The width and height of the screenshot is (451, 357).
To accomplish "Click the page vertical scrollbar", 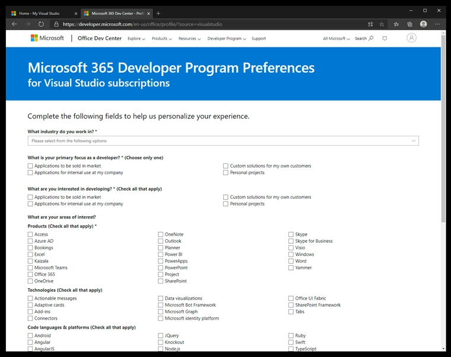I will [x=443, y=129].
